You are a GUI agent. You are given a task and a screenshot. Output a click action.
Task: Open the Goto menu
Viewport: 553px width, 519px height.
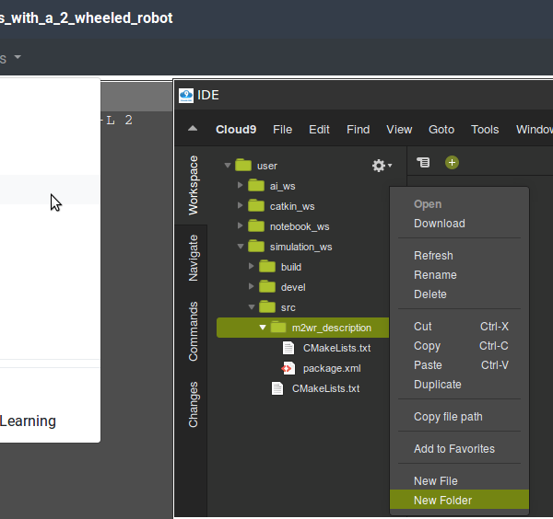tap(441, 130)
